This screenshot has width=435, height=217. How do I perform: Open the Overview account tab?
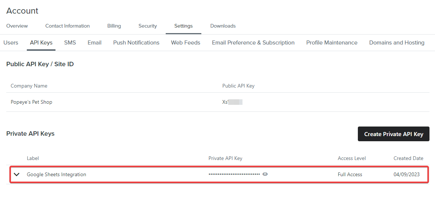17,26
